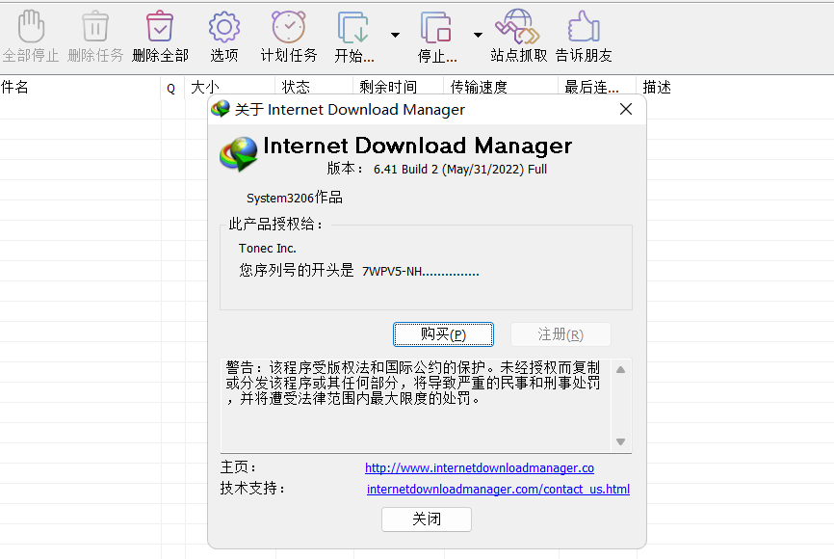Click the greyed 注册(R) register button
This screenshot has width=834, height=559.
click(x=560, y=334)
